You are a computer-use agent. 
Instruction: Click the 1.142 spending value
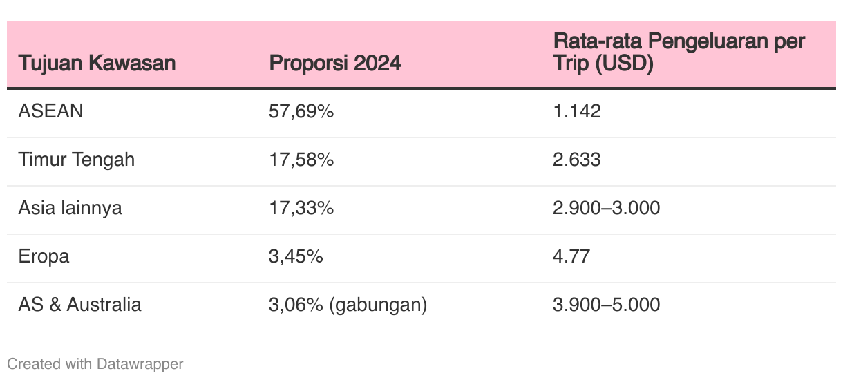coord(577,111)
